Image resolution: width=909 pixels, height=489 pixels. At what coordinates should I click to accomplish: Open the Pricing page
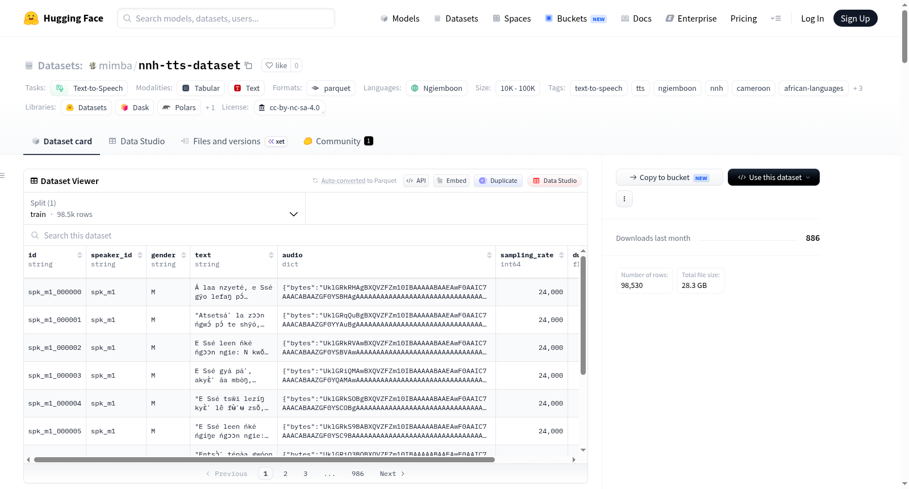click(x=744, y=18)
